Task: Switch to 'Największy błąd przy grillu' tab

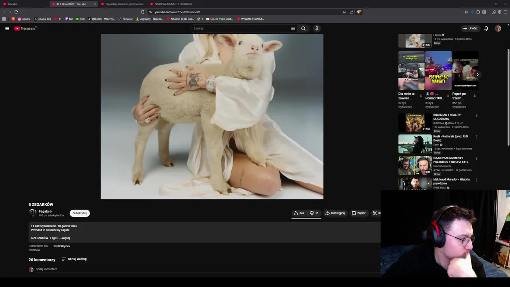Action: 123,4
